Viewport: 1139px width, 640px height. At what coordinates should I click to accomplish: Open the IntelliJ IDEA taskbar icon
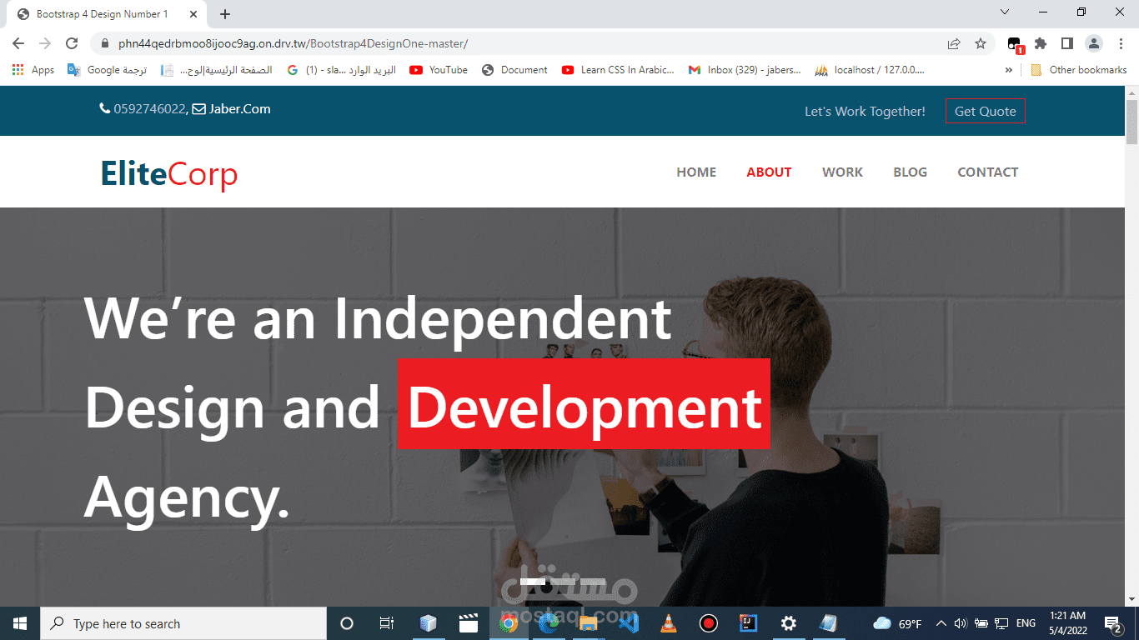pos(748,623)
